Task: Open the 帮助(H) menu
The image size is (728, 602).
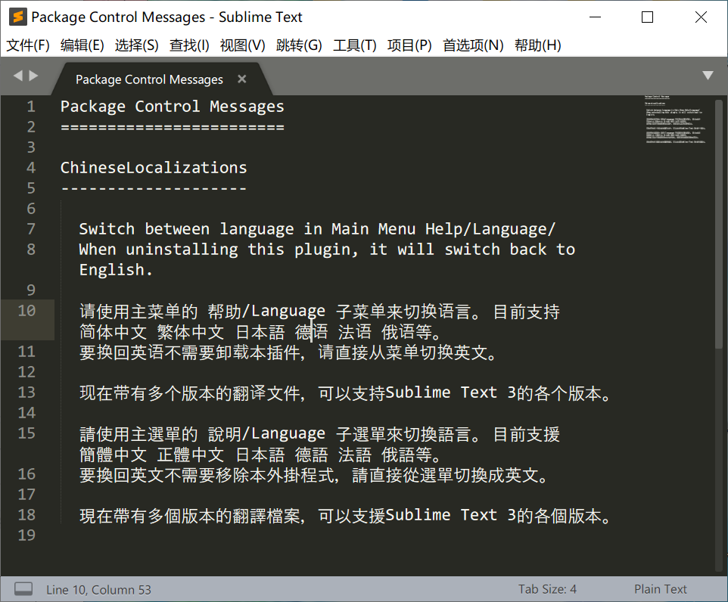Action: click(537, 45)
